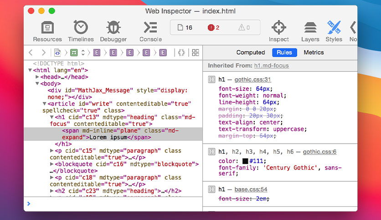Viewport: 381px width, 220px height.
Task: Open the base.css:54 source link
Action: [x=251, y=189]
